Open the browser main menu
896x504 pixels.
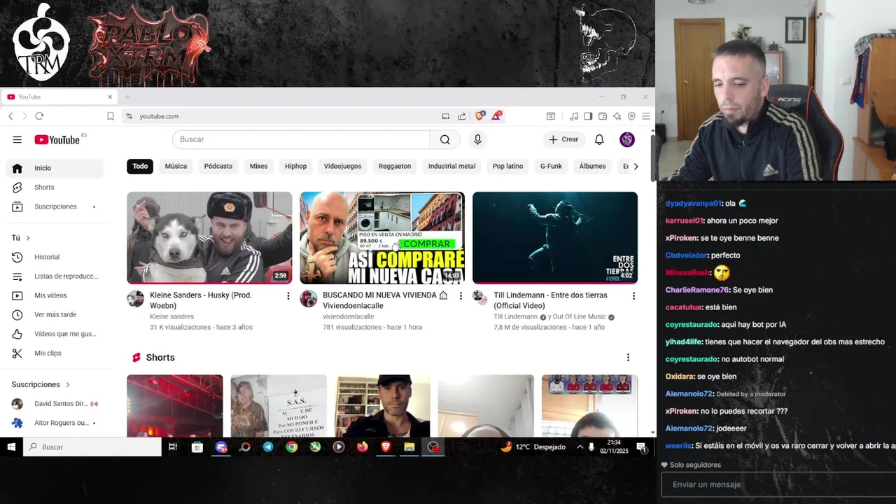click(x=646, y=116)
